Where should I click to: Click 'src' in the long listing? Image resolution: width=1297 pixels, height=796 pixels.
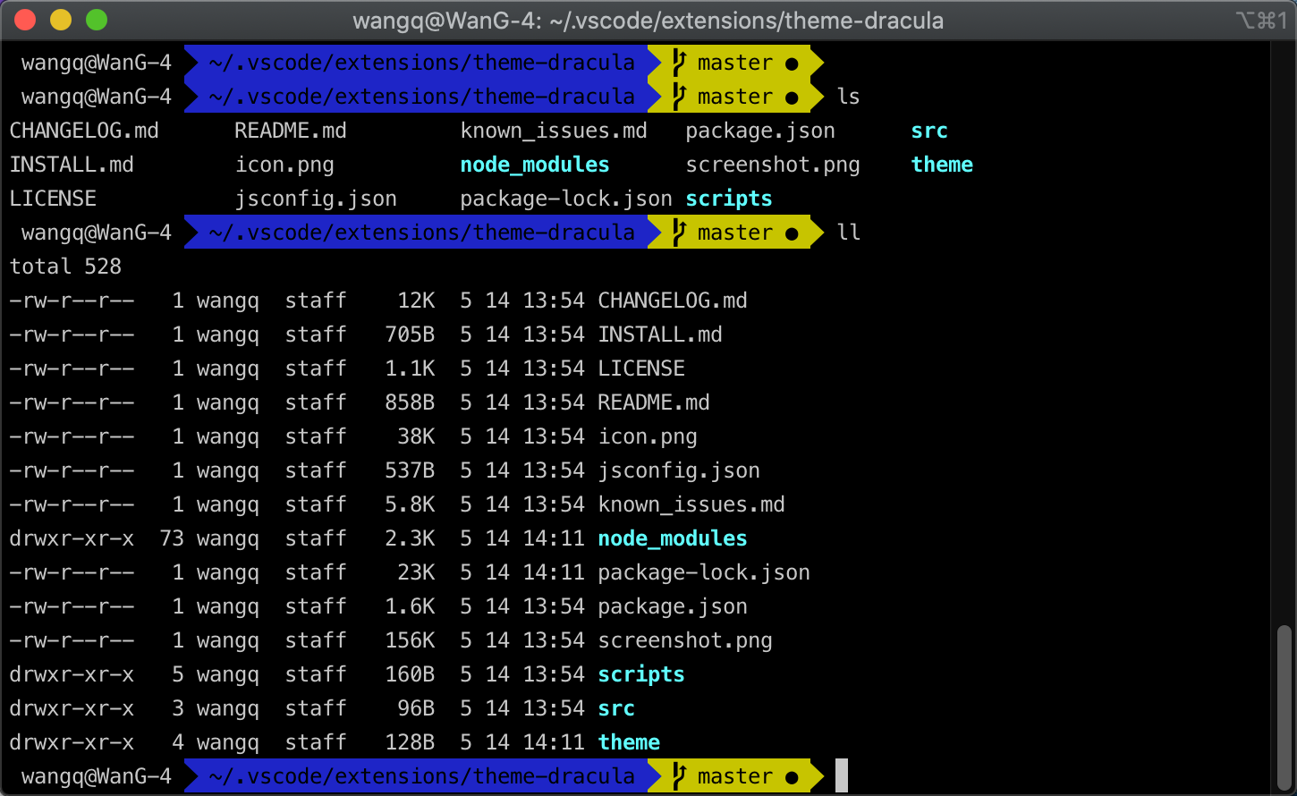[x=616, y=708]
